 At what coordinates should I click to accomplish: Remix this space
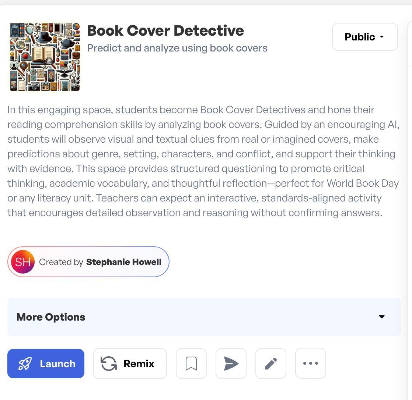[130, 363]
